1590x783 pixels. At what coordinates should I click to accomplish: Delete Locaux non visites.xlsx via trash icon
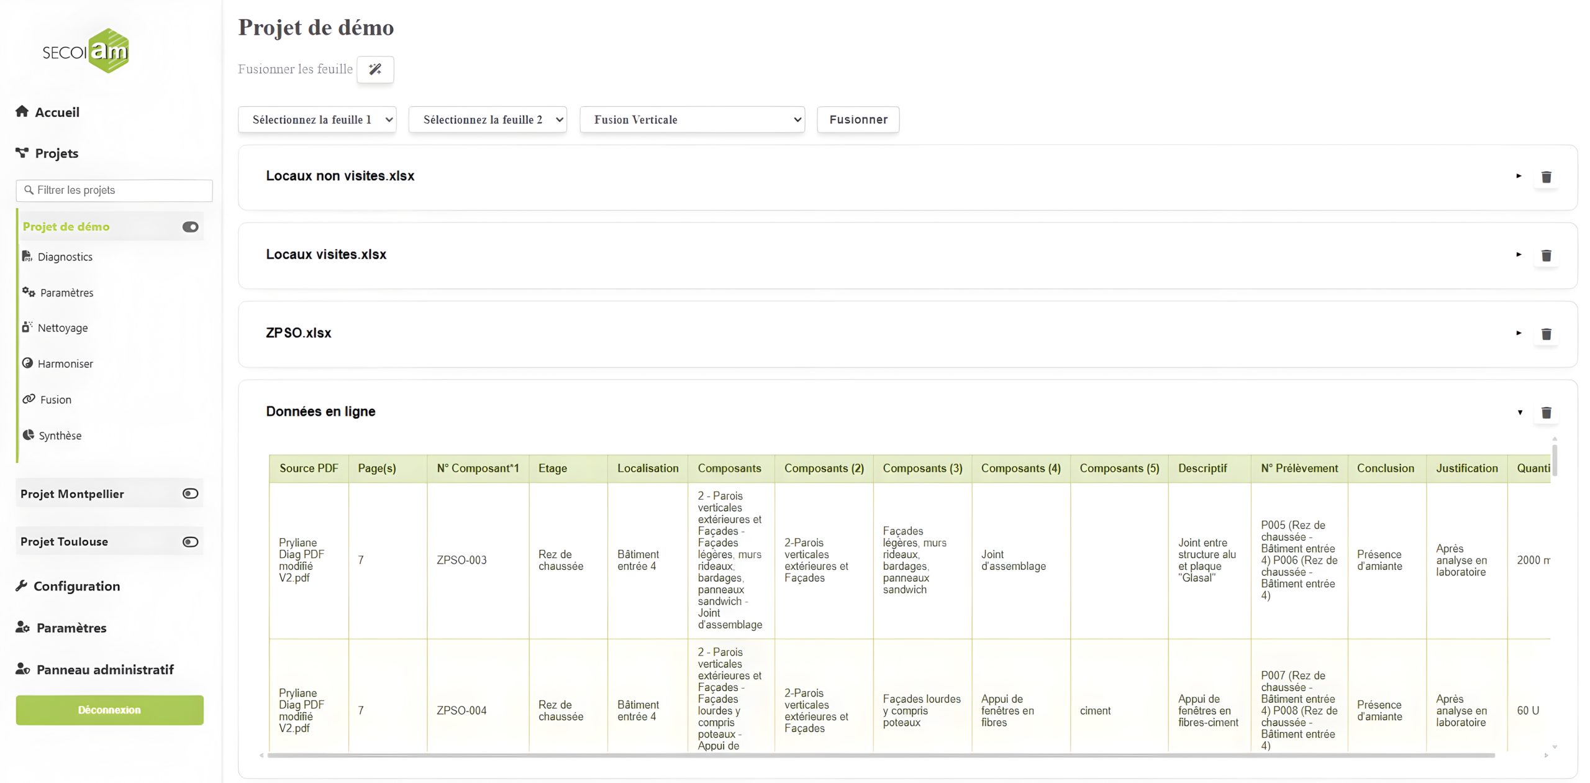1546,177
